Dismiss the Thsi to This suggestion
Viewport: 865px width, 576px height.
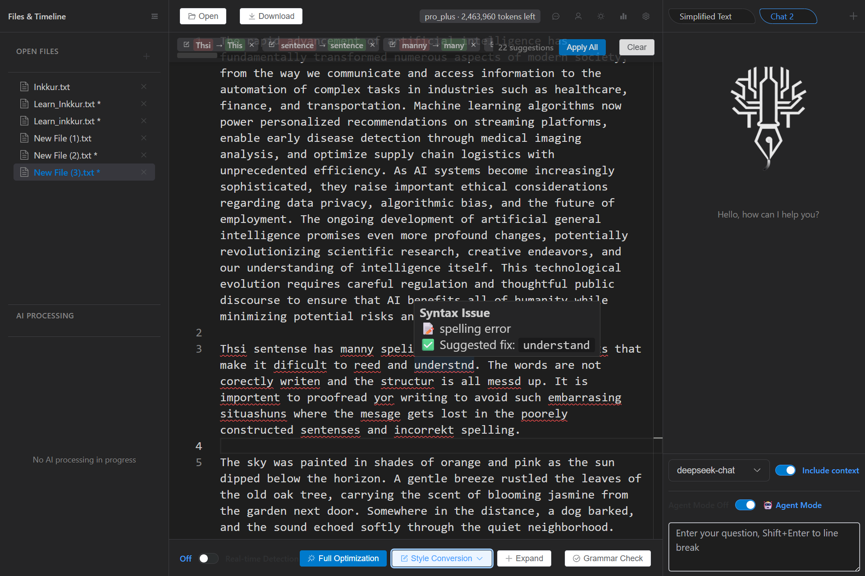click(252, 45)
